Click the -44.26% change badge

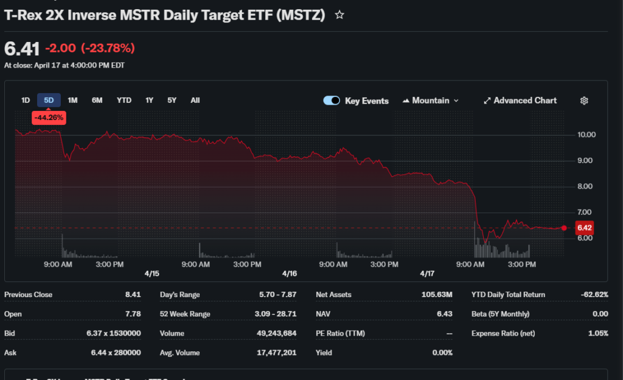49,117
